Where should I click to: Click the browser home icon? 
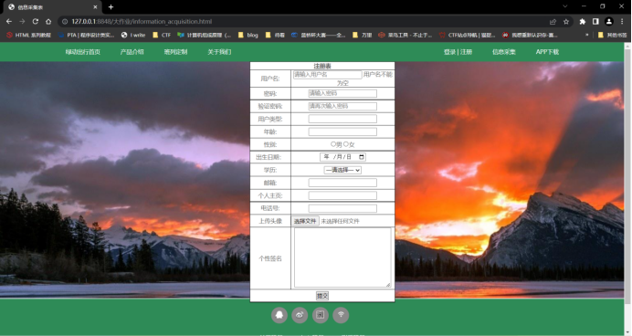point(48,21)
